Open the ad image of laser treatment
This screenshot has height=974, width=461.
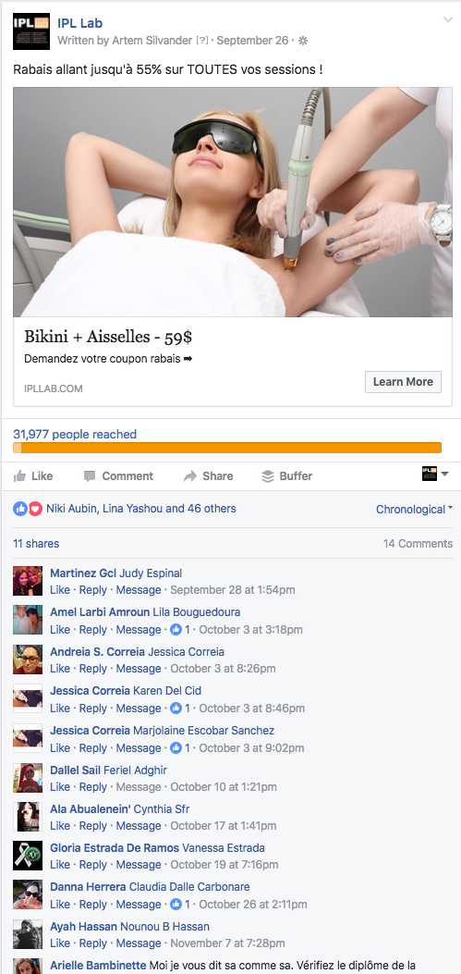click(233, 202)
